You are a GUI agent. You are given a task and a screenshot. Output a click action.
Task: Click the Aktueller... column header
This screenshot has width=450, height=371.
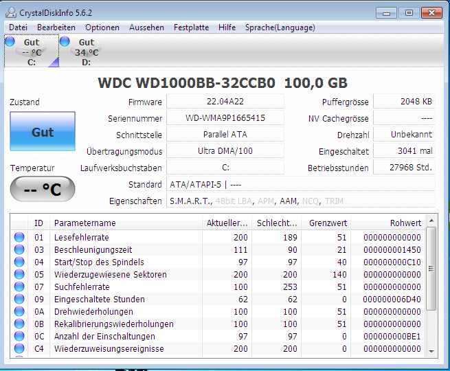[x=227, y=223]
